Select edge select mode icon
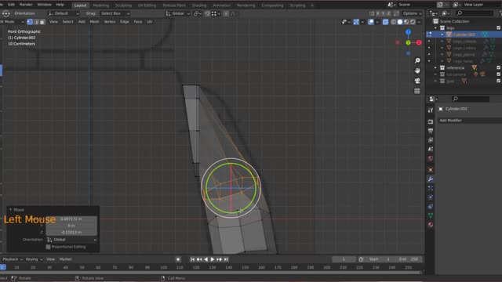 [x=36, y=22]
